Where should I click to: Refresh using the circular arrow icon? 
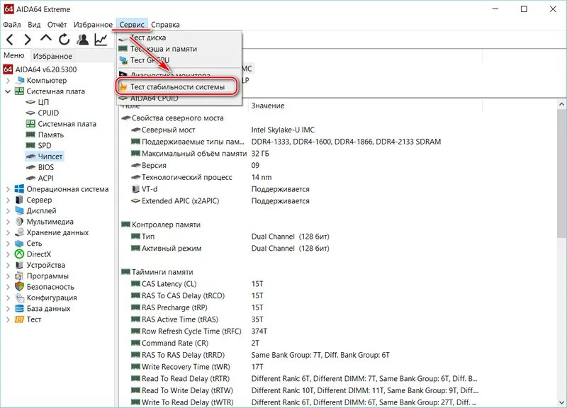click(64, 40)
